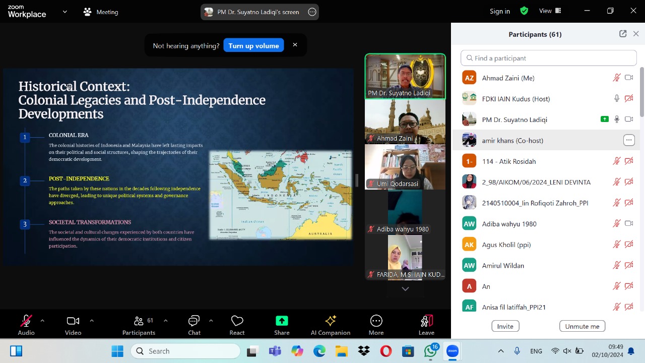The image size is (645, 363).
Task: Open the View layout menu
Action: pyautogui.click(x=550, y=11)
